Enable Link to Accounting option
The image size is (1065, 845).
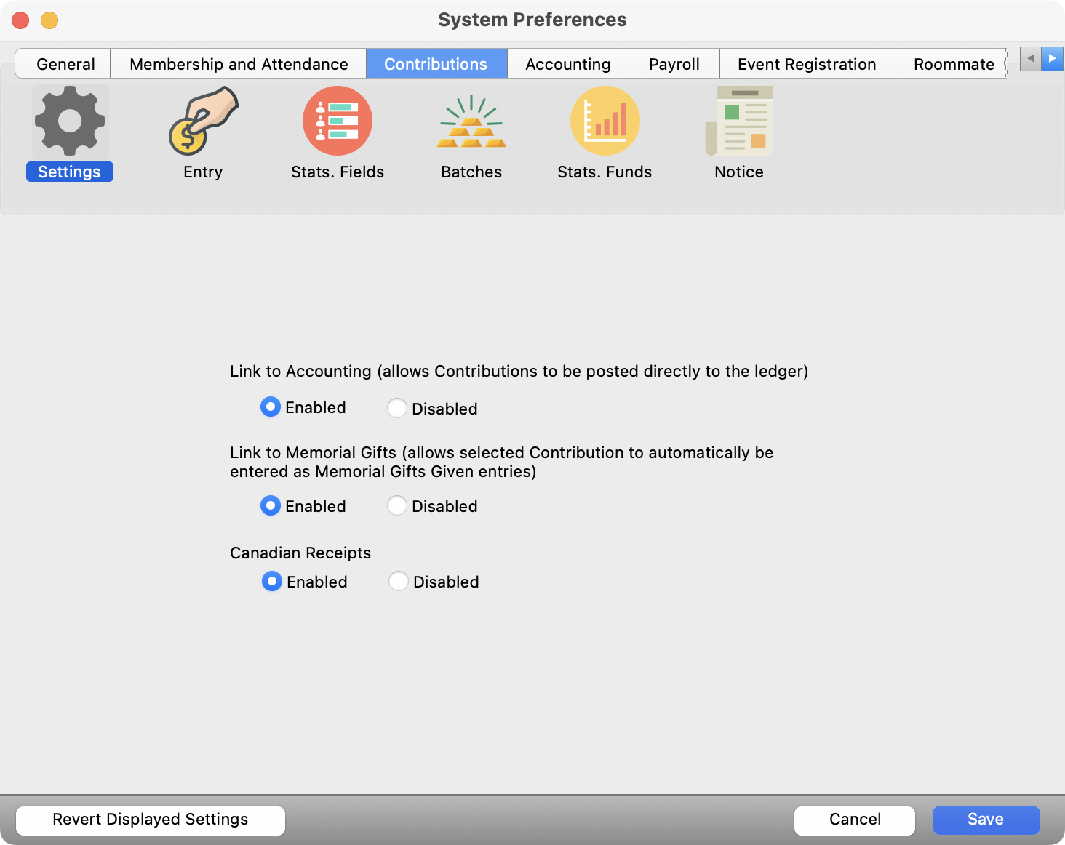pyautogui.click(x=271, y=407)
